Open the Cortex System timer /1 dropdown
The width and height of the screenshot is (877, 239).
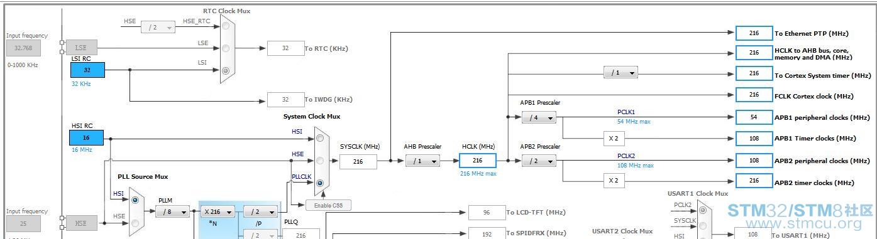click(621, 72)
